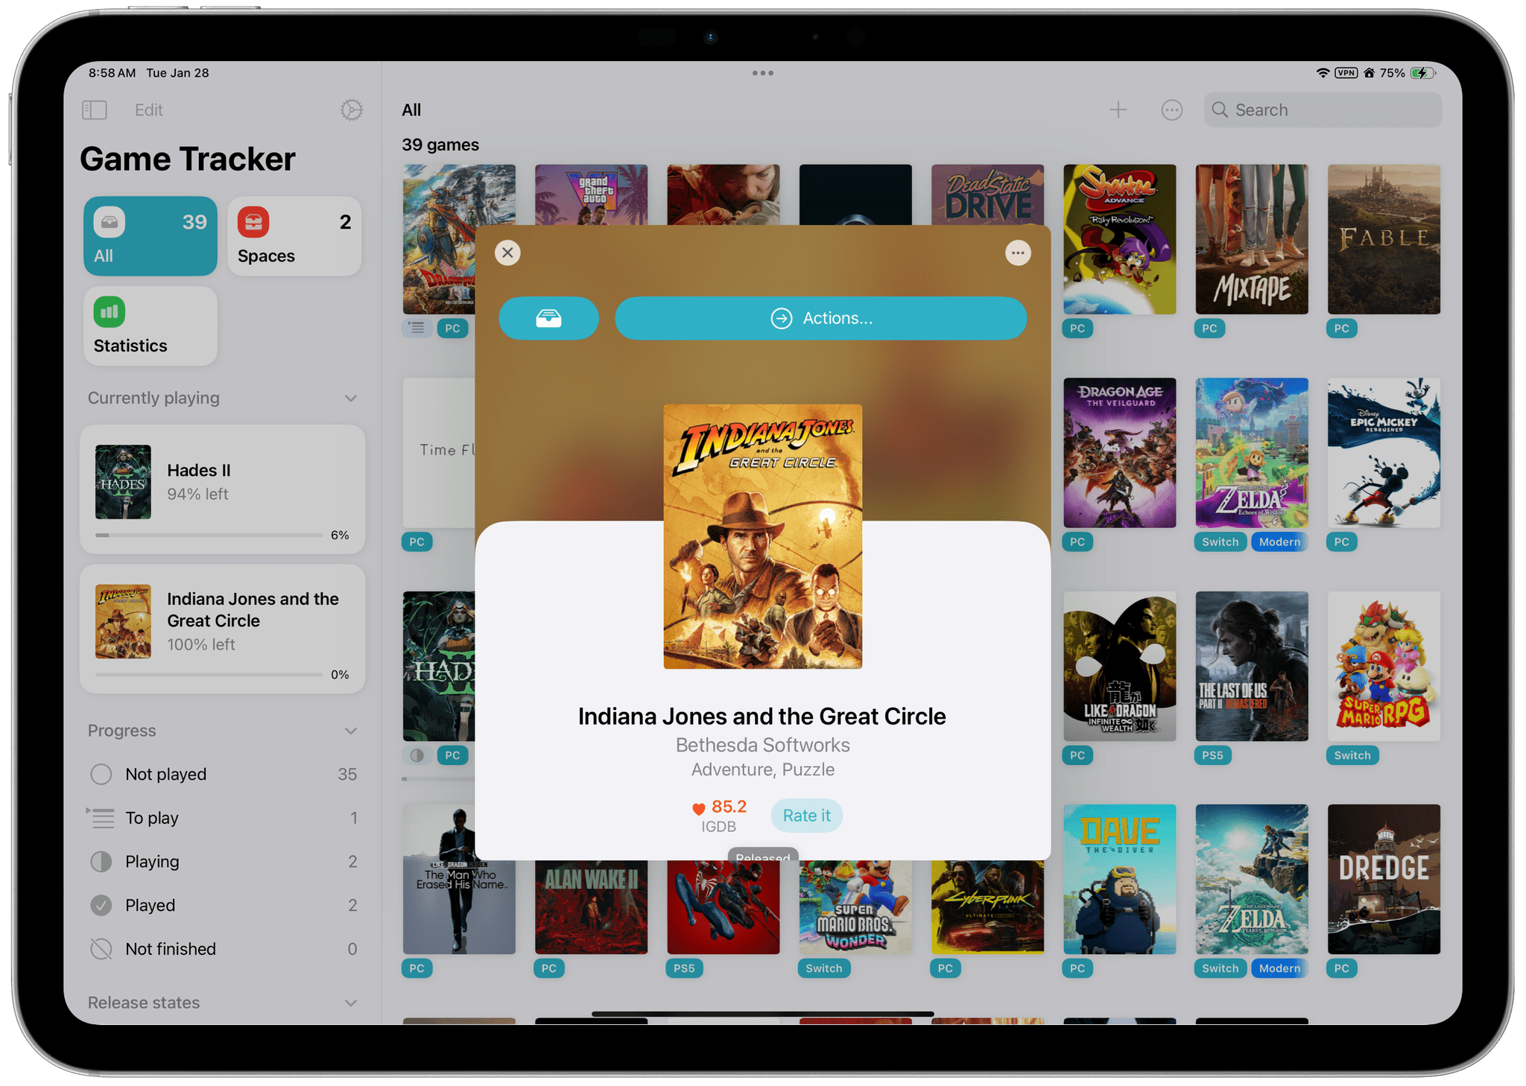Open the Indiana Jones currently playing card

coord(223,629)
